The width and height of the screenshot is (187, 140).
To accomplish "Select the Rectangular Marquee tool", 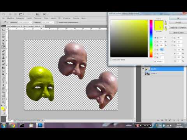I will [3, 33].
